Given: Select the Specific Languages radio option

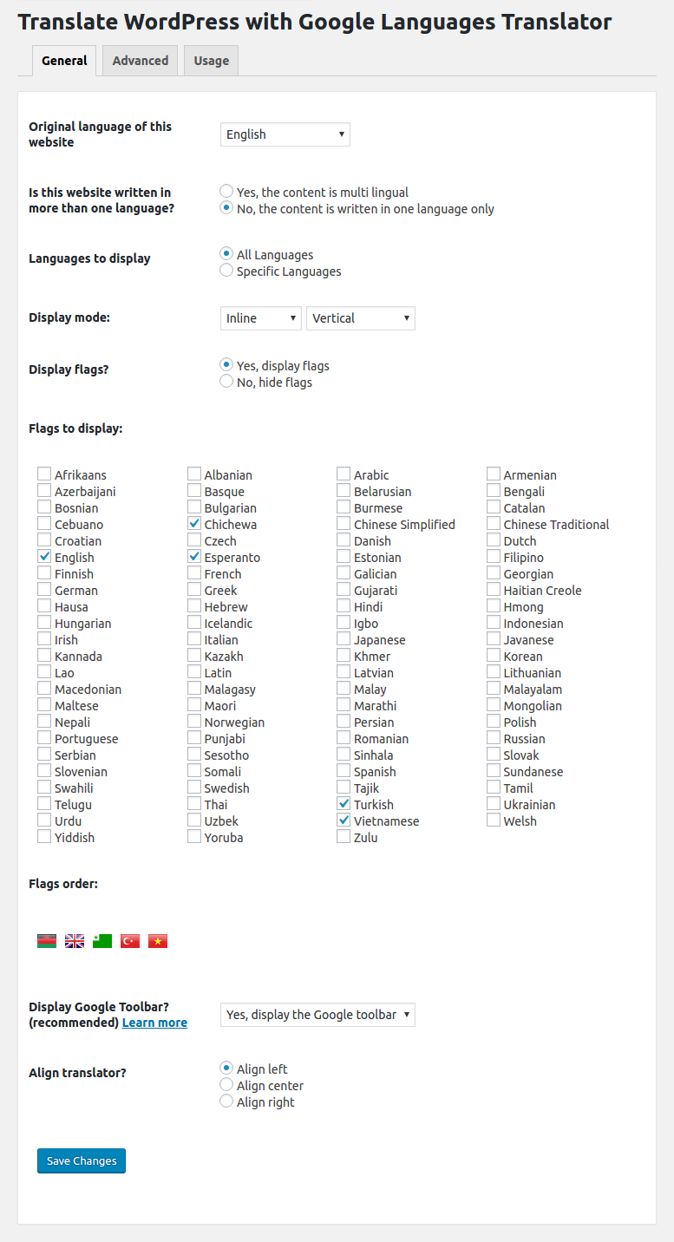Looking at the screenshot, I should click(227, 271).
